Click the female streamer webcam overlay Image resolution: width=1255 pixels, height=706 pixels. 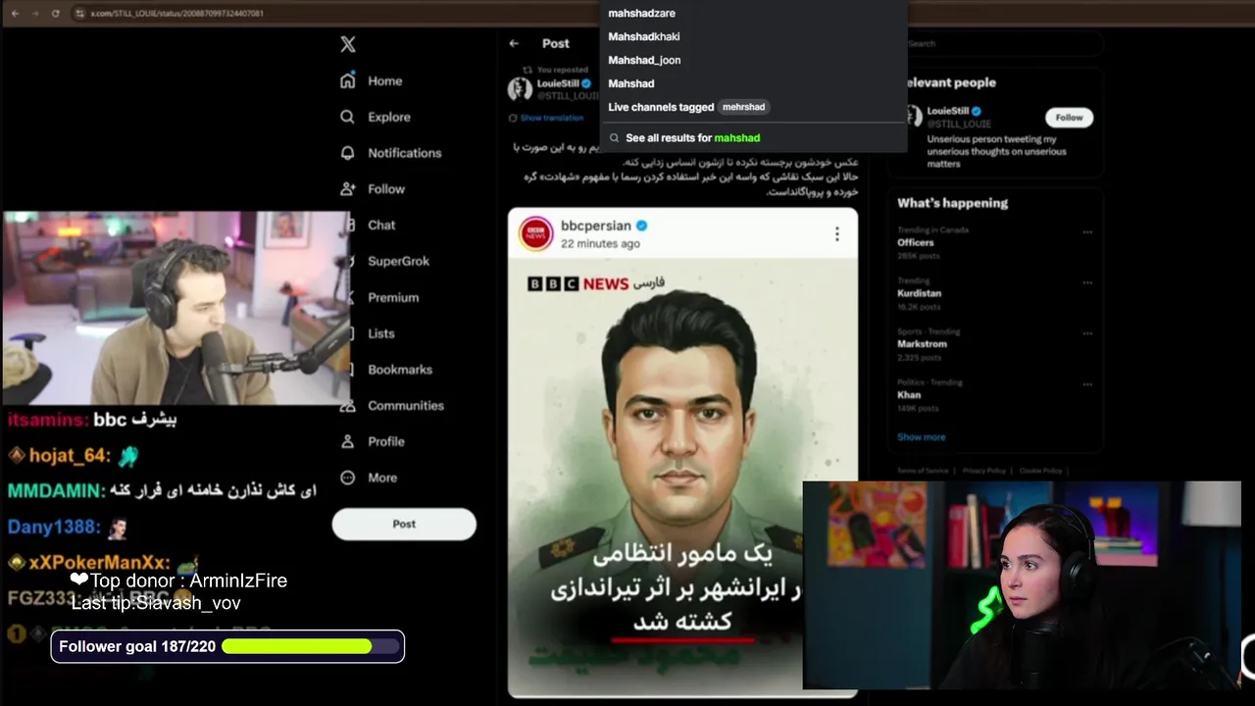1022,585
